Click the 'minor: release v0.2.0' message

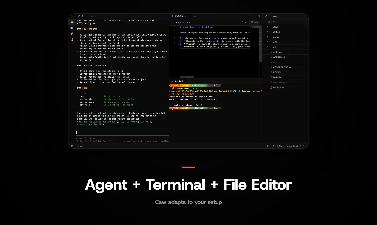tap(188, 105)
